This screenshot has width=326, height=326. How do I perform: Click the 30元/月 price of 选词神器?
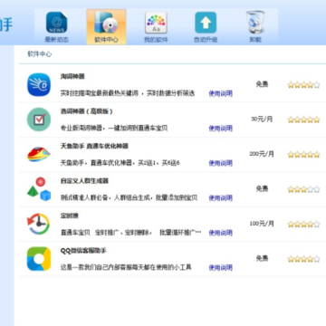pyautogui.click(x=262, y=120)
